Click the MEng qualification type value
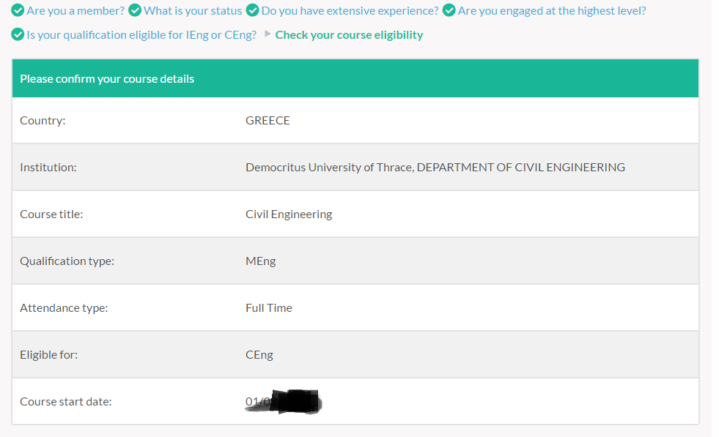The height and width of the screenshot is (437, 719). tap(261, 261)
